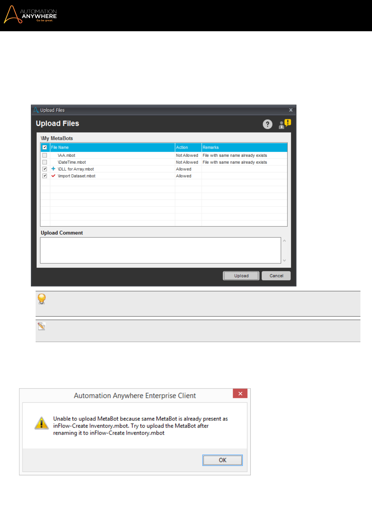Select the \DateTime.mbot file name
This screenshot has width=372, height=526.
click(72, 162)
